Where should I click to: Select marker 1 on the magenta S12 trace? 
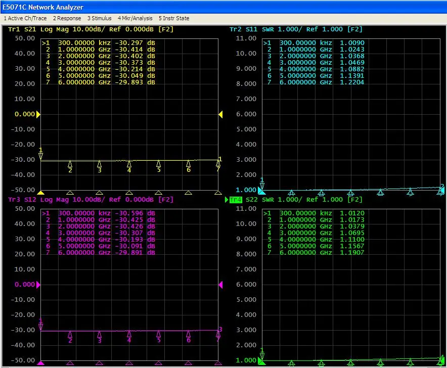click(40, 325)
